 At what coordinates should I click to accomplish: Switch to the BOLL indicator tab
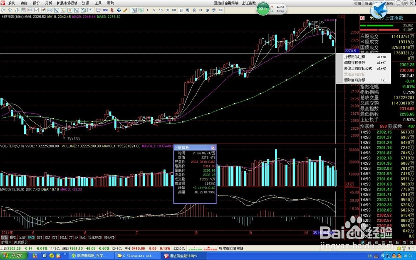click(63, 238)
